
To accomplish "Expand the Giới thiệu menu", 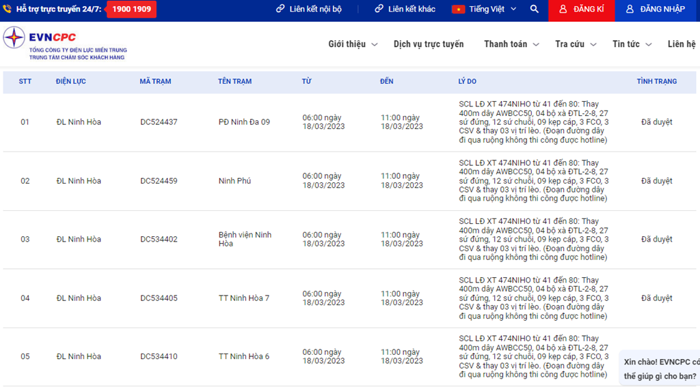I will (x=352, y=44).
